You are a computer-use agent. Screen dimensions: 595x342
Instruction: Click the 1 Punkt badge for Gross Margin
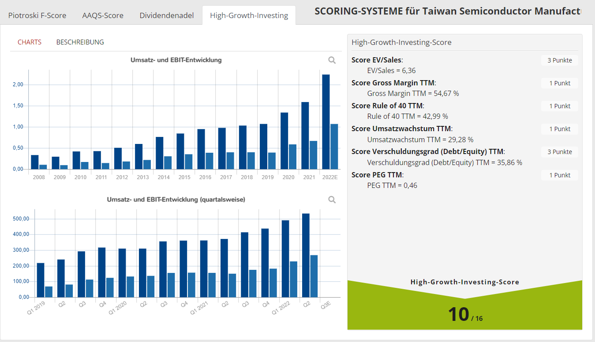click(x=559, y=83)
